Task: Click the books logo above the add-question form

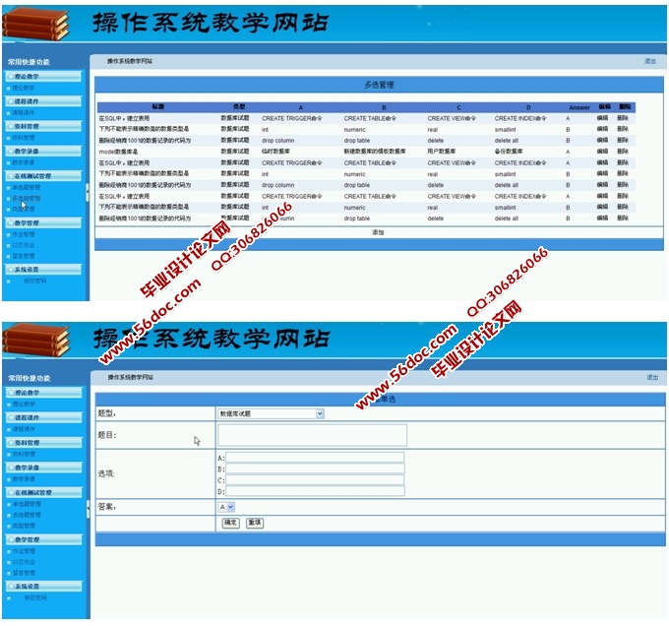Action: pos(35,340)
